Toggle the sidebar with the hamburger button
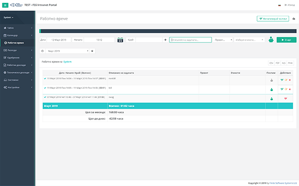 click(x=5, y=5)
